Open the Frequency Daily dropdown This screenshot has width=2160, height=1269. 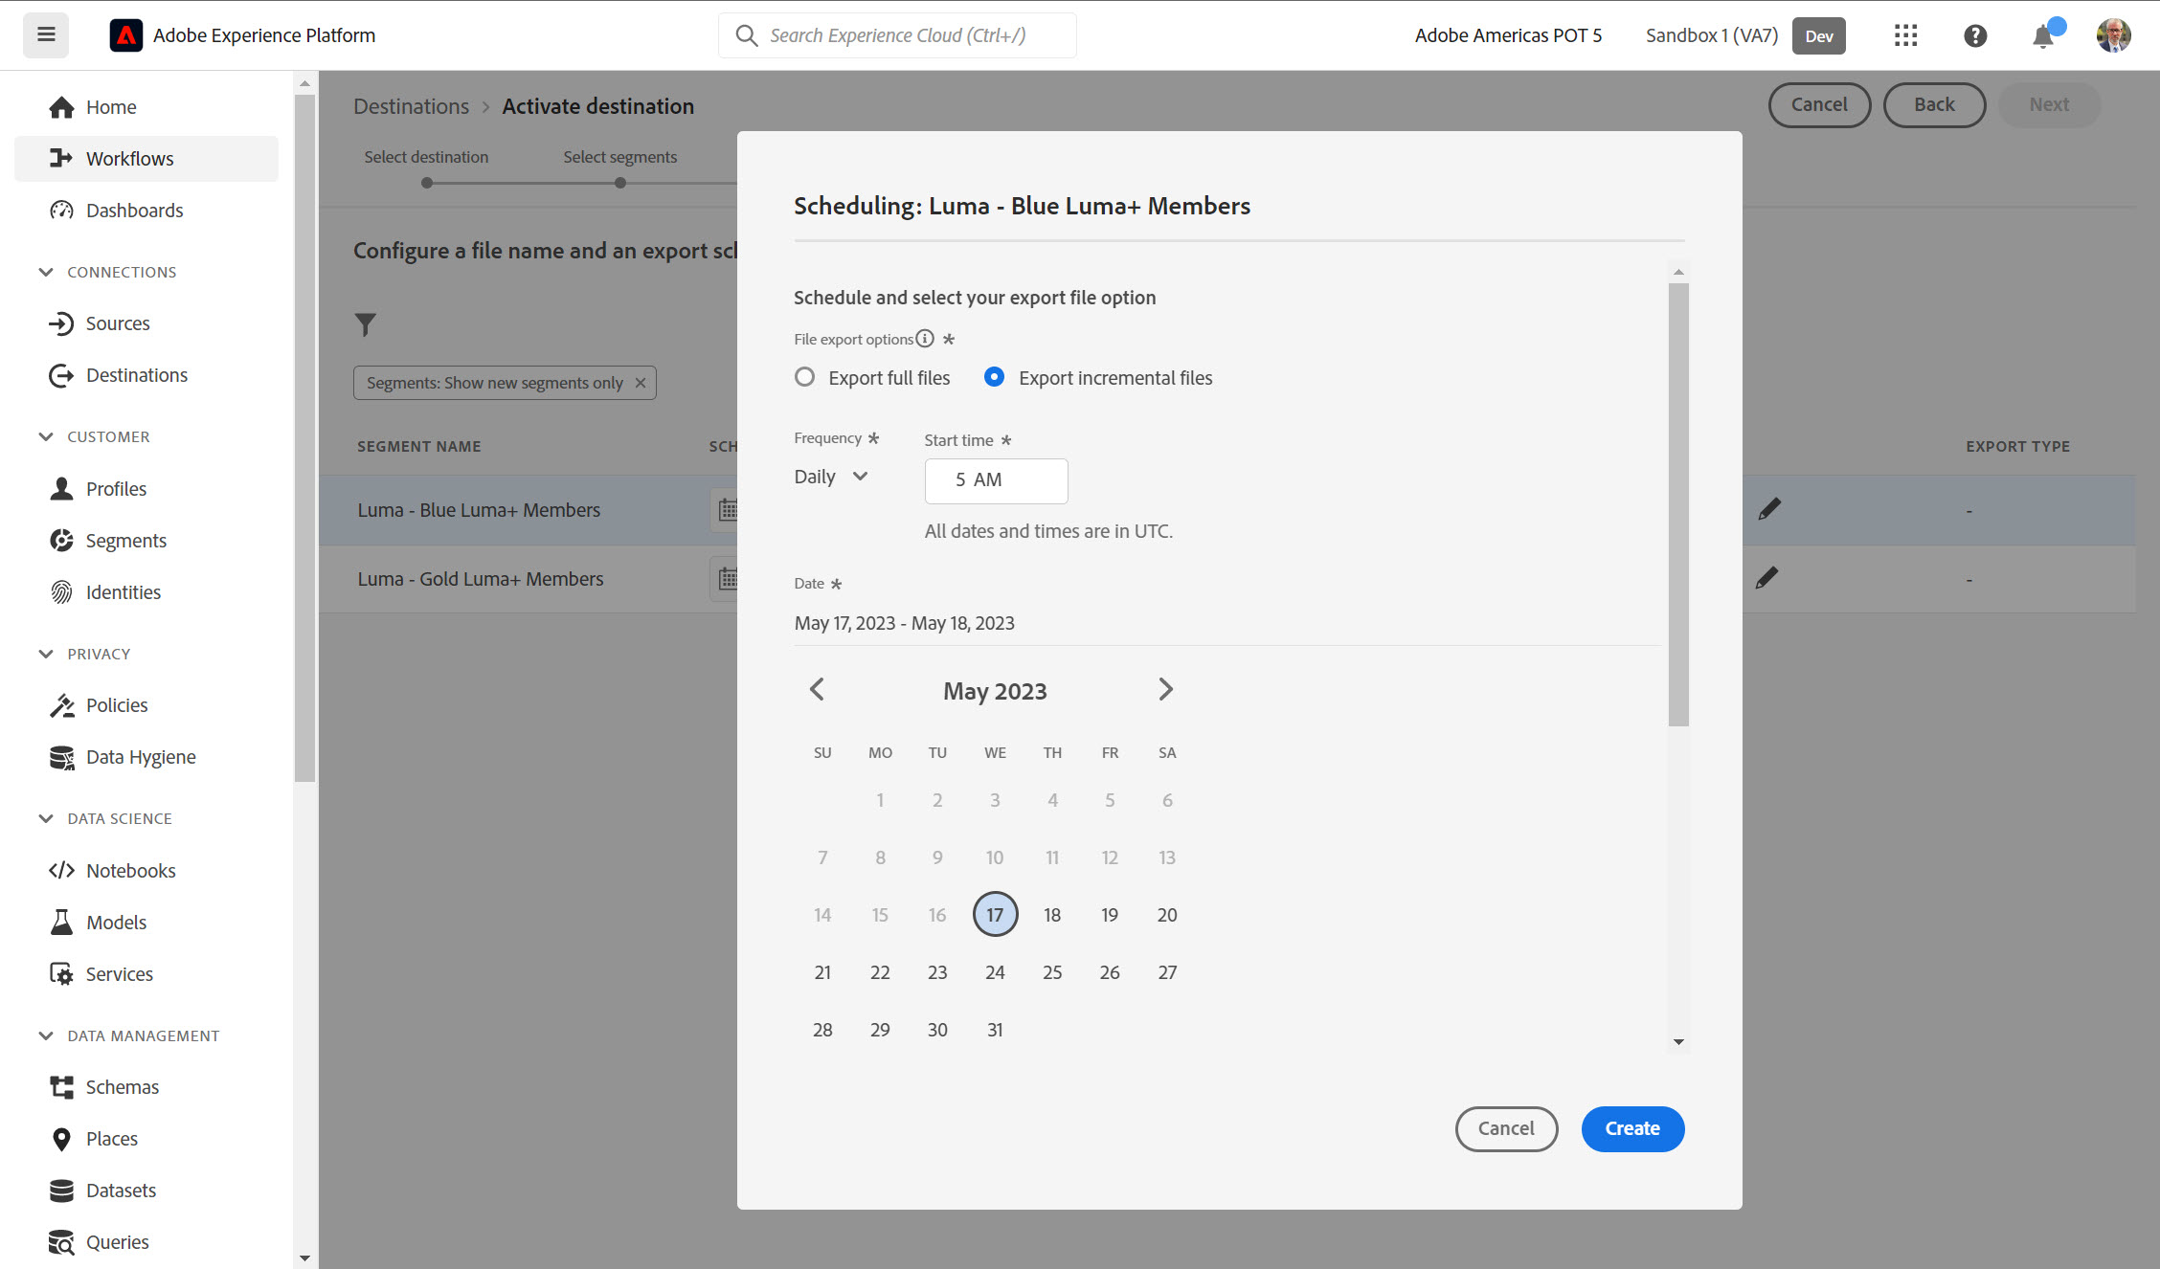pos(831,477)
